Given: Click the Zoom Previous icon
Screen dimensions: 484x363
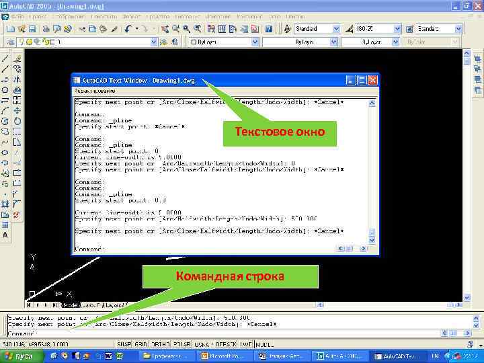Looking at the screenshot, I should [x=197, y=29].
